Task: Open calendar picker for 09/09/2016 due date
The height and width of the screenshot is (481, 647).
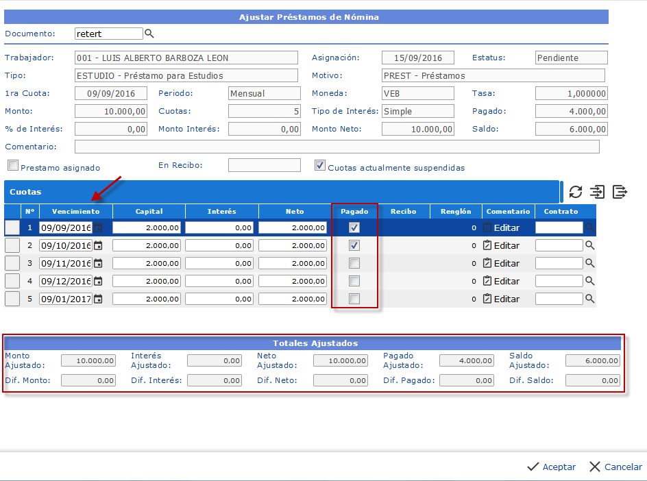Action: pyautogui.click(x=98, y=227)
